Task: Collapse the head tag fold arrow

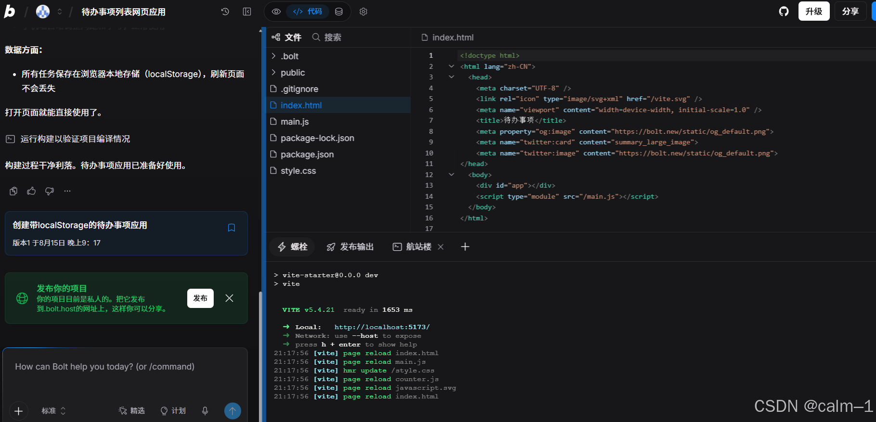Action: click(x=451, y=77)
